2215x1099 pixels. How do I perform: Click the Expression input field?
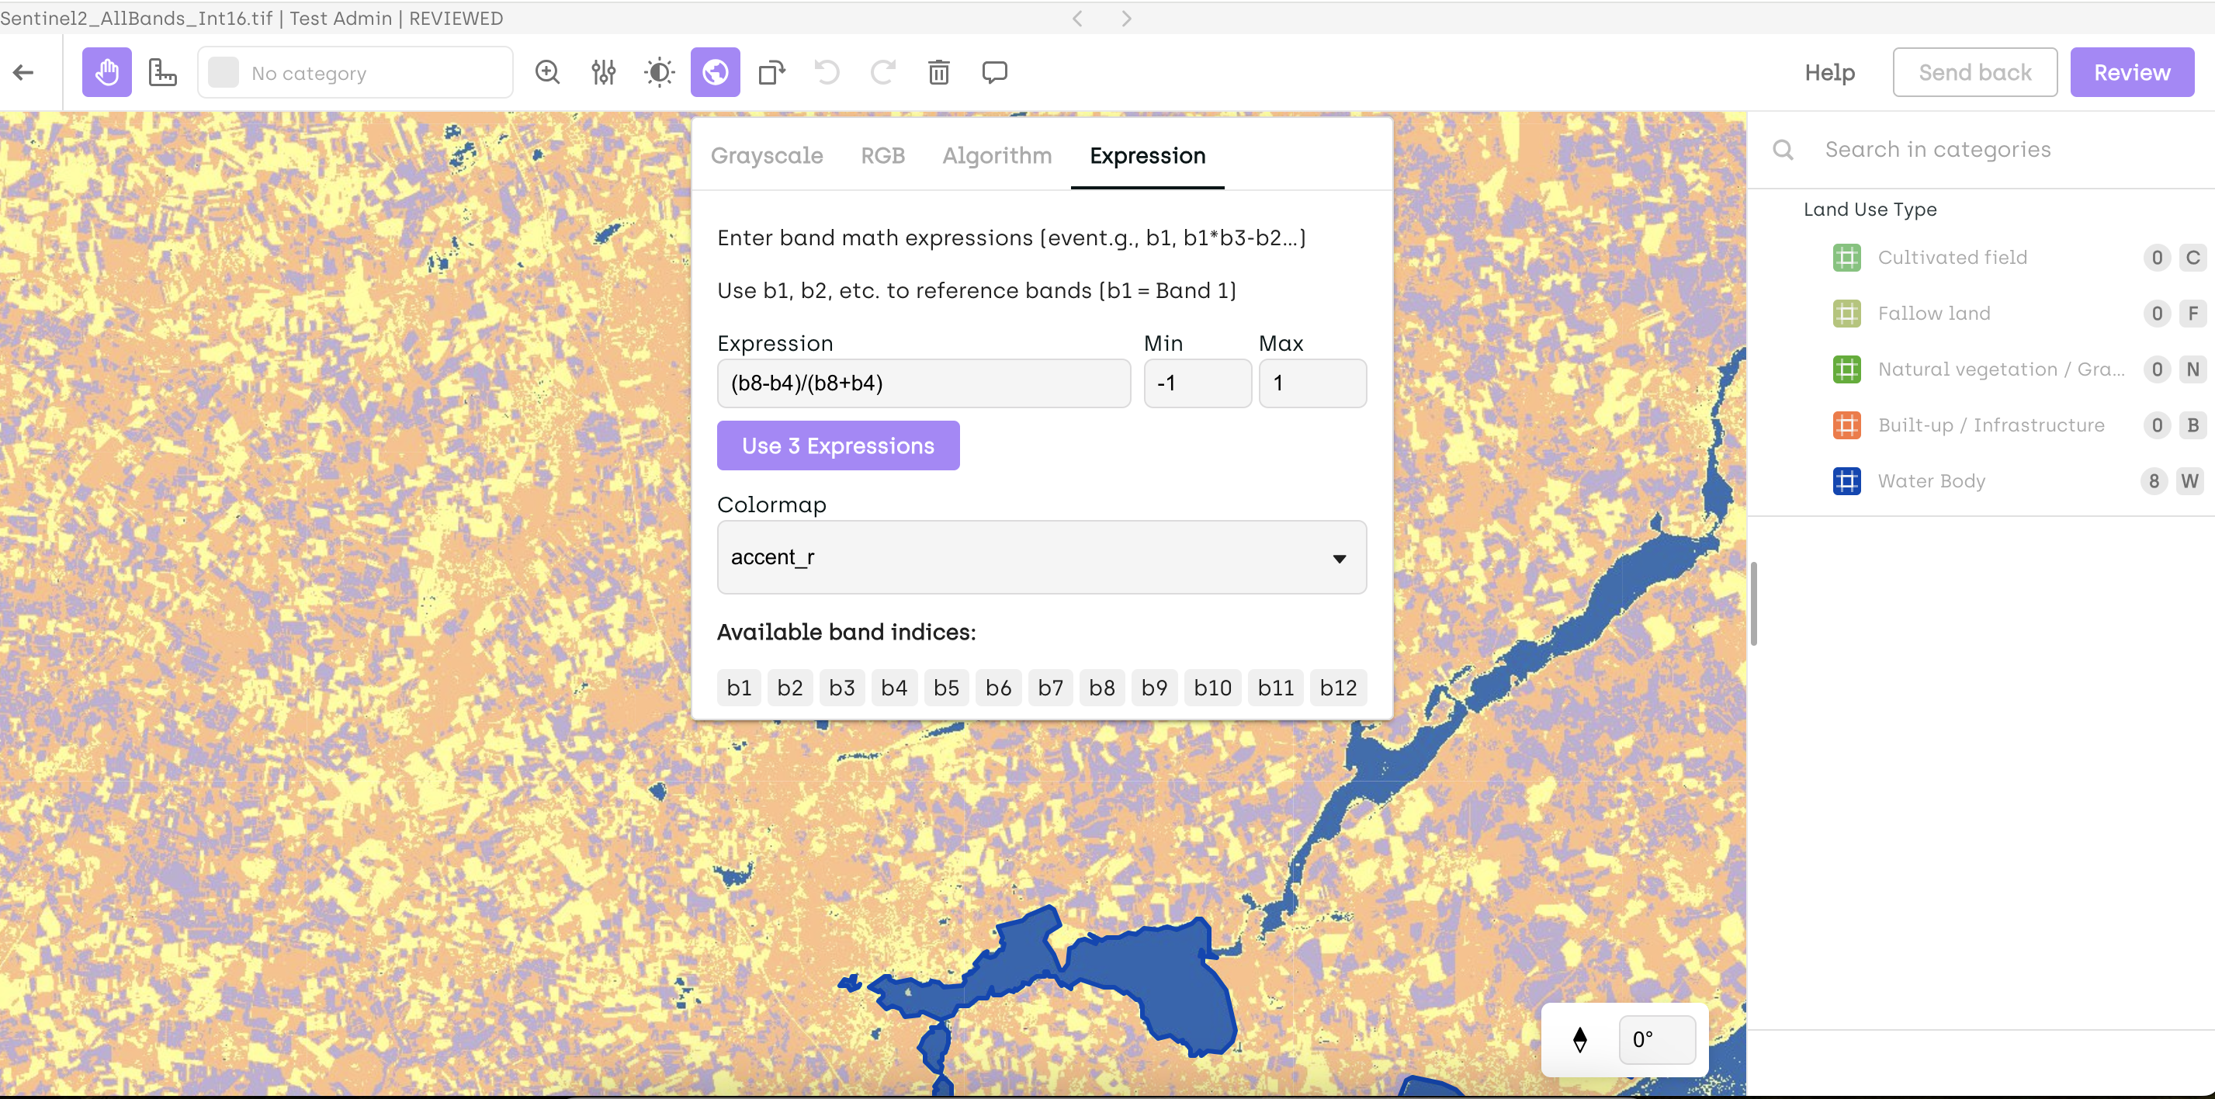pos(924,383)
